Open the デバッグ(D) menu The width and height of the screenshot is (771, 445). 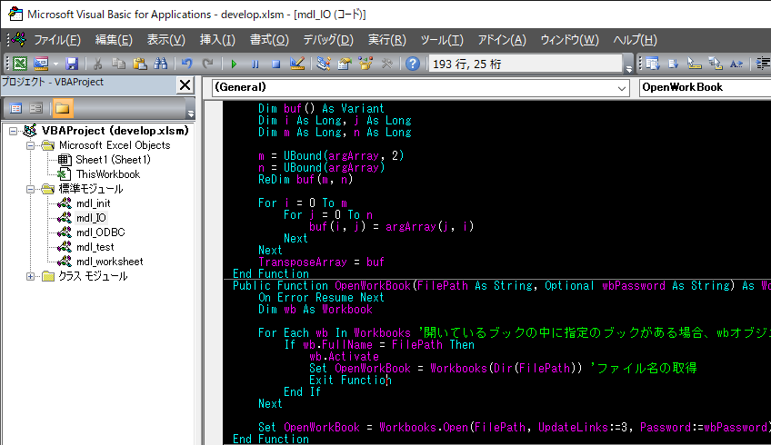click(x=328, y=40)
